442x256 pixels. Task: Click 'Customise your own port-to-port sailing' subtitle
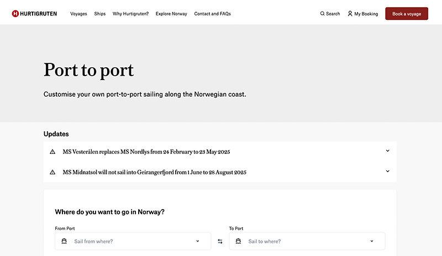145,94
